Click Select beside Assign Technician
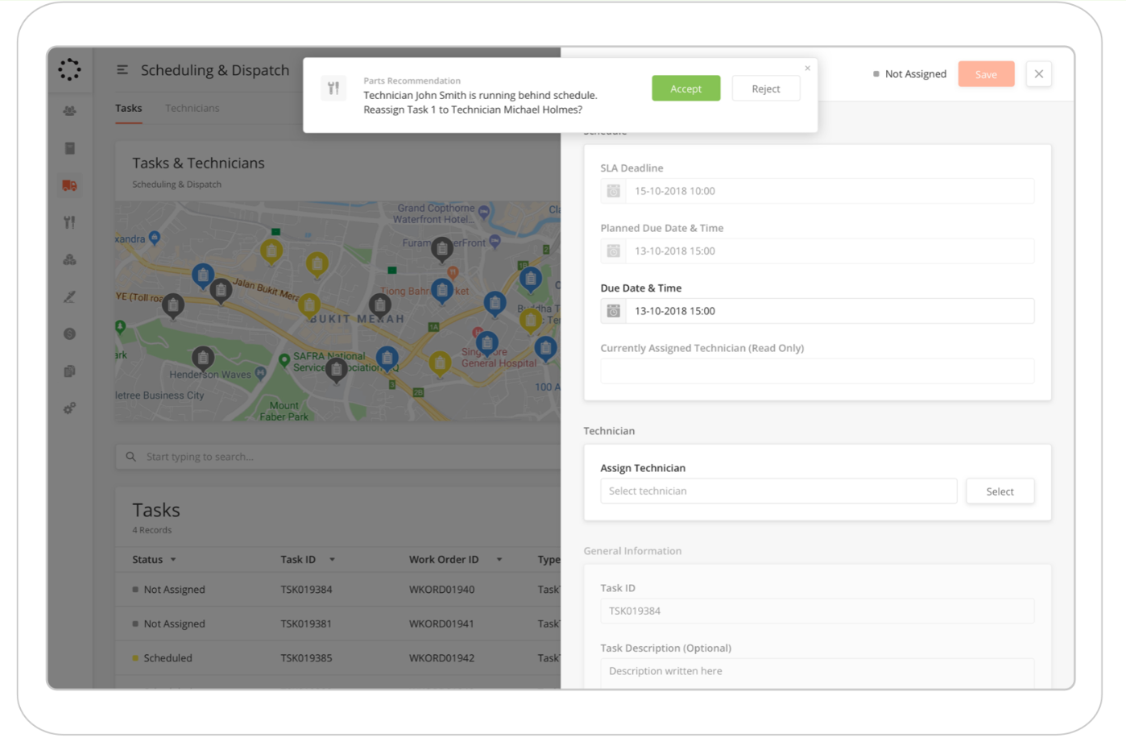The image size is (1126, 754). 1000,491
